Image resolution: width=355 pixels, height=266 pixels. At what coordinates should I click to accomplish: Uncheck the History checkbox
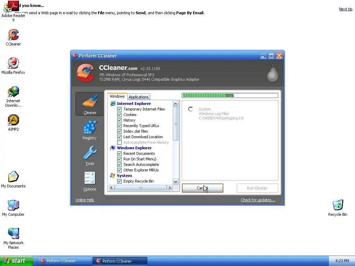click(119, 120)
